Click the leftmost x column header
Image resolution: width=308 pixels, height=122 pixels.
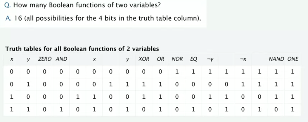point(11,59)
